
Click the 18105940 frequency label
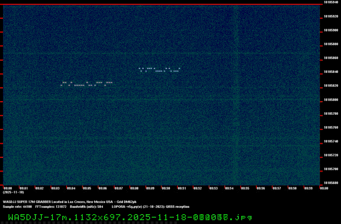pyautogui.click(x=331, y=2)
